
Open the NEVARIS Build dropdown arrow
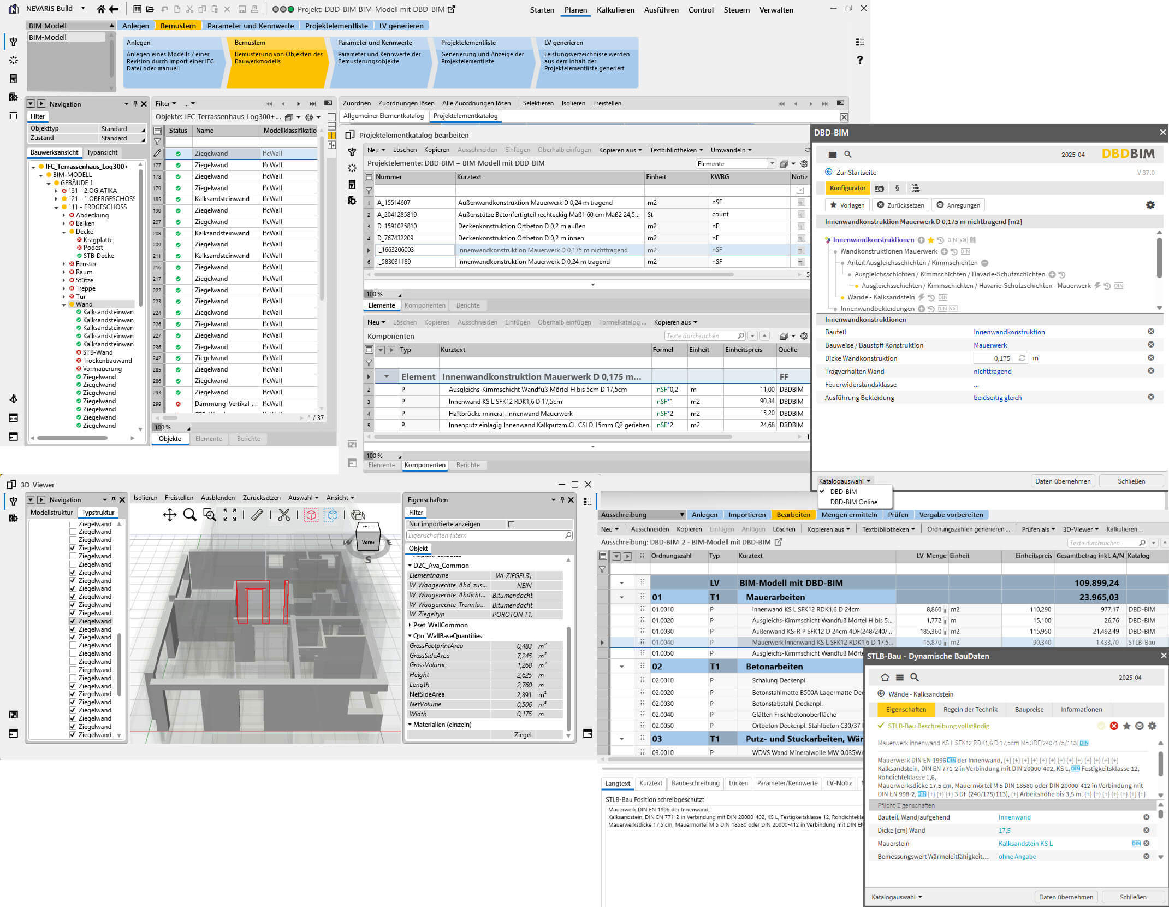[83, 8]
